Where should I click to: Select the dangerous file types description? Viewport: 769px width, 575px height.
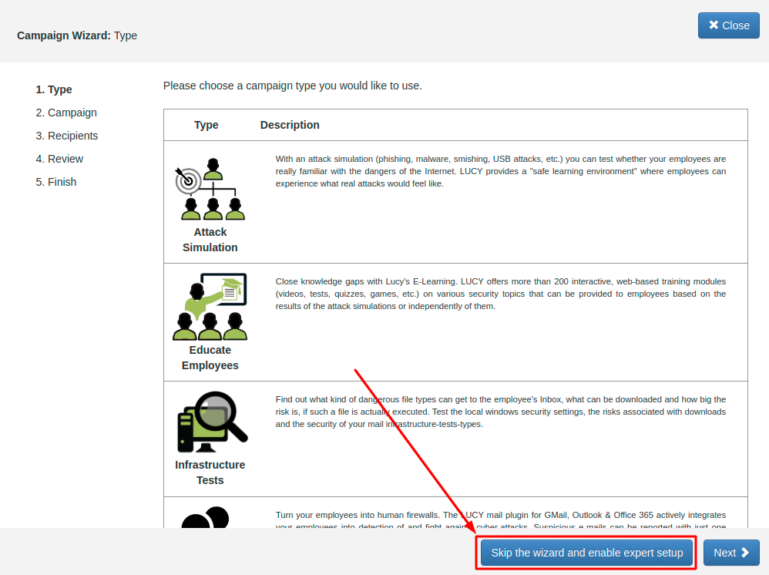pyautogui.click(x=500, y=412)
